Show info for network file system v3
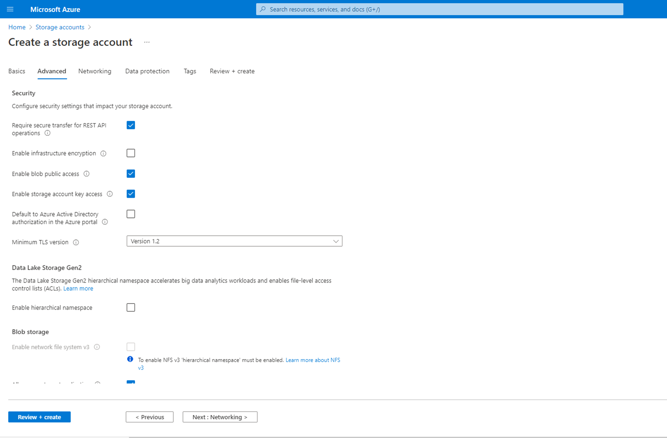Screen dimensions: 667x438 pyautogui.click(x=97, y=347)
